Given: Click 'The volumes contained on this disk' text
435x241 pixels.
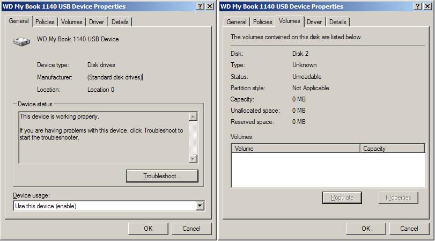Looking at the screenshot, I should (297, 37).
